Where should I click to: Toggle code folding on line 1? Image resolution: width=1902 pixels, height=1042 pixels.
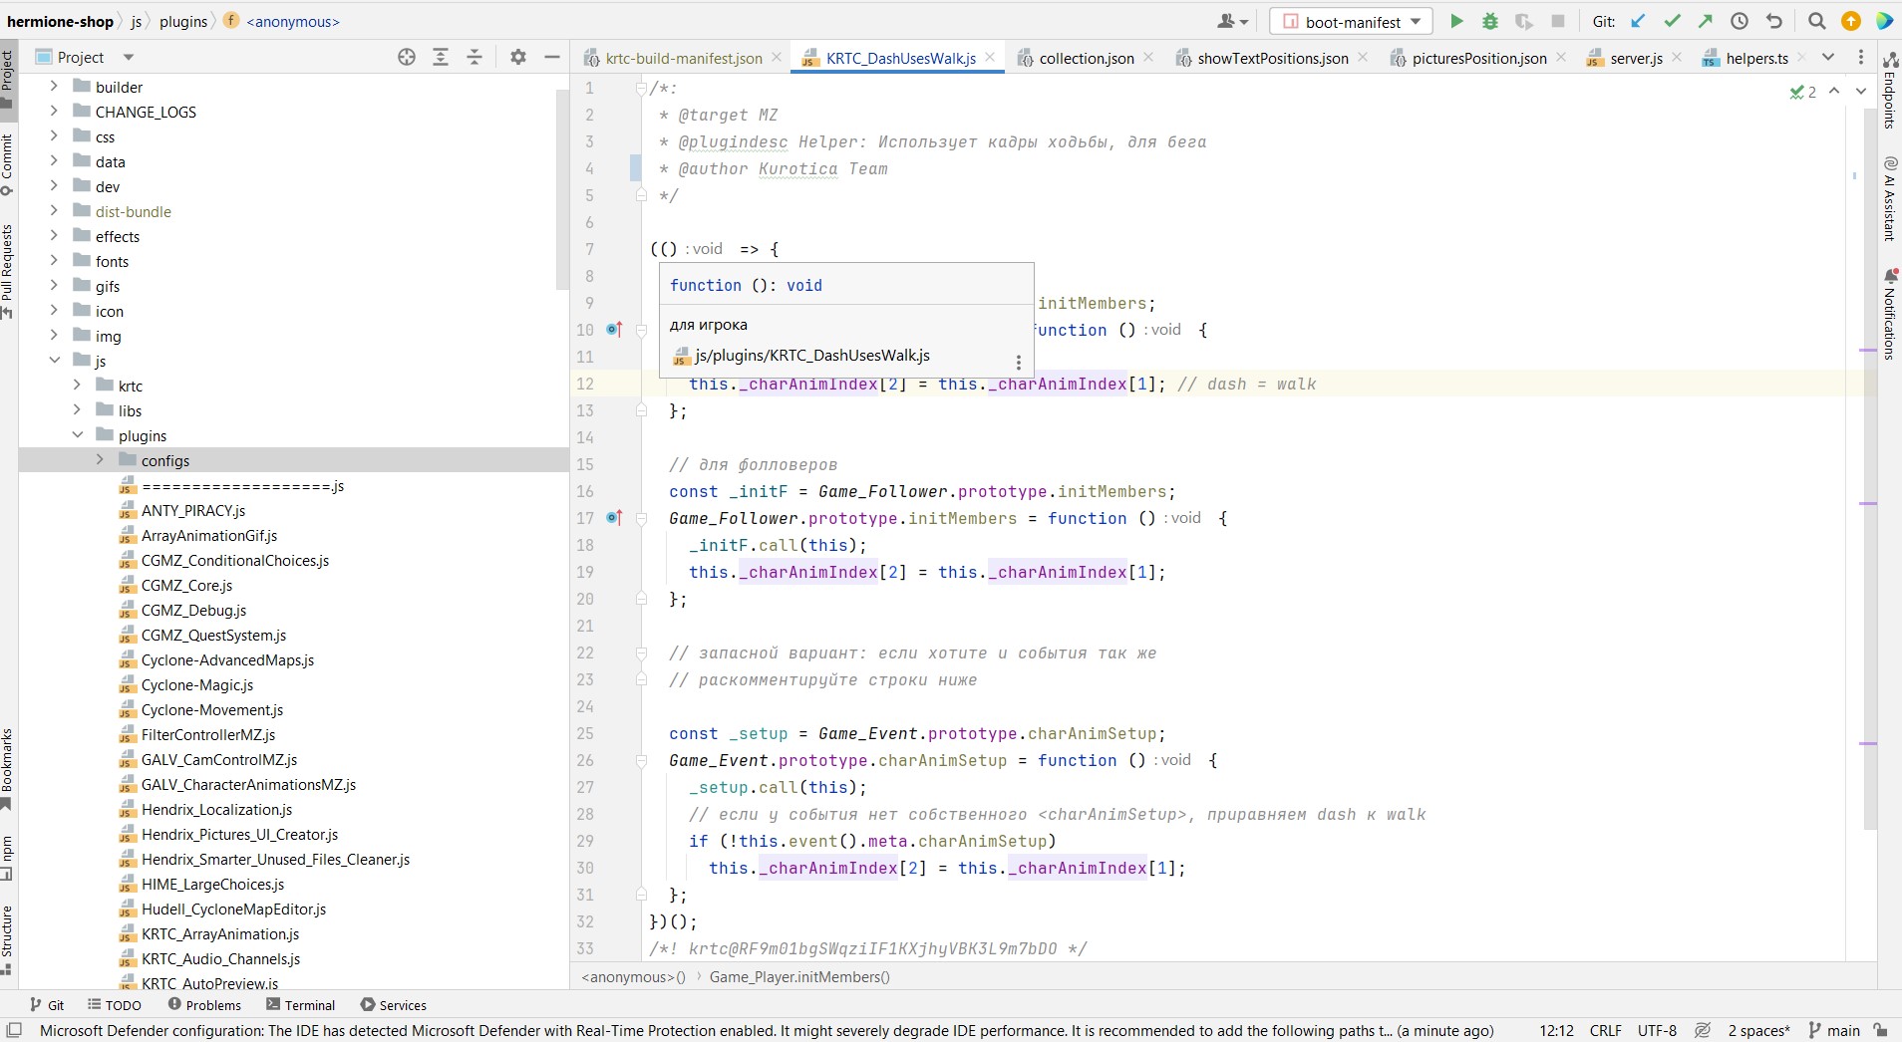(642, 88)
